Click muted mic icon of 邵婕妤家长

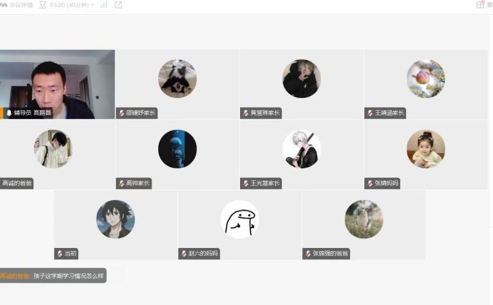[122, 113]
